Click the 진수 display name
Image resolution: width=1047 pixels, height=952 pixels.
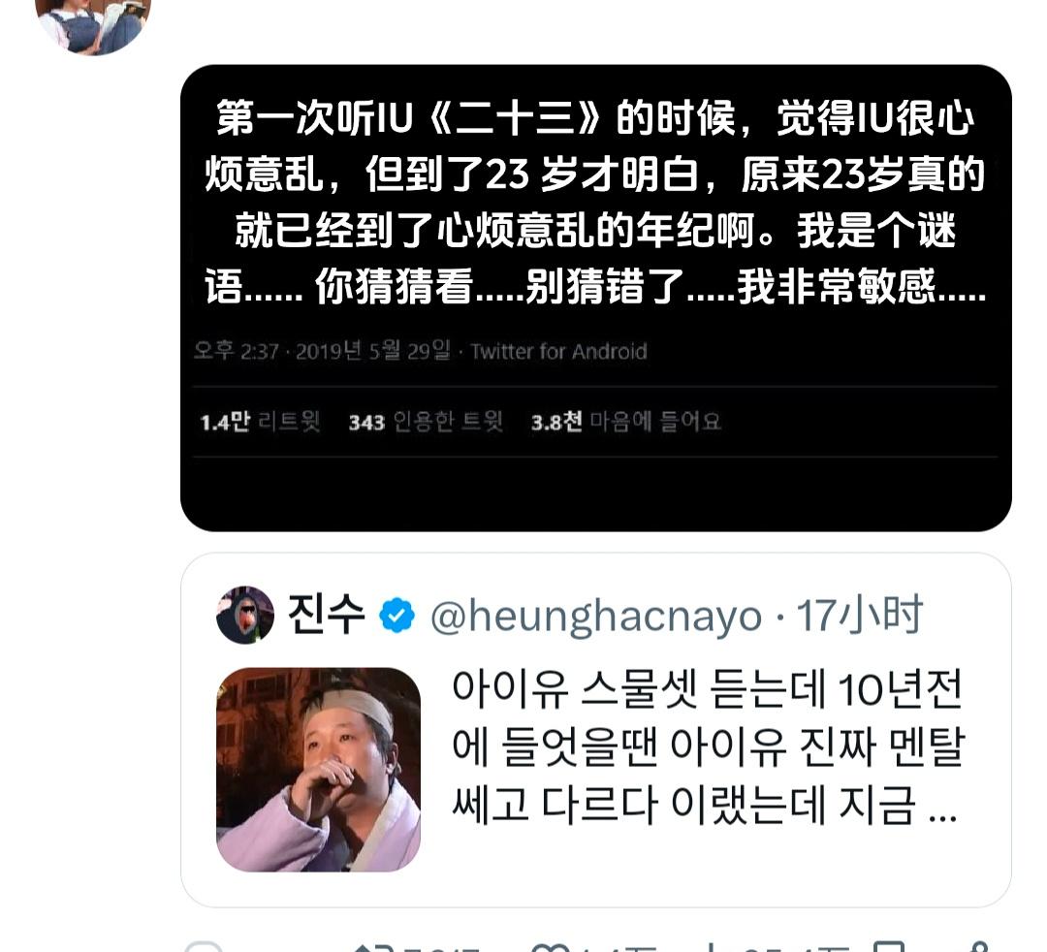(x=326, y=615)
